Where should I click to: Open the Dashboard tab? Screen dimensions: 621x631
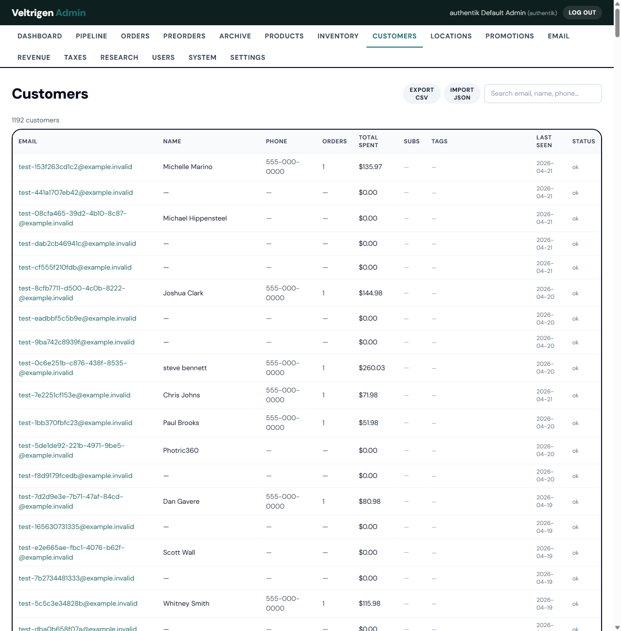pos(40,36)
